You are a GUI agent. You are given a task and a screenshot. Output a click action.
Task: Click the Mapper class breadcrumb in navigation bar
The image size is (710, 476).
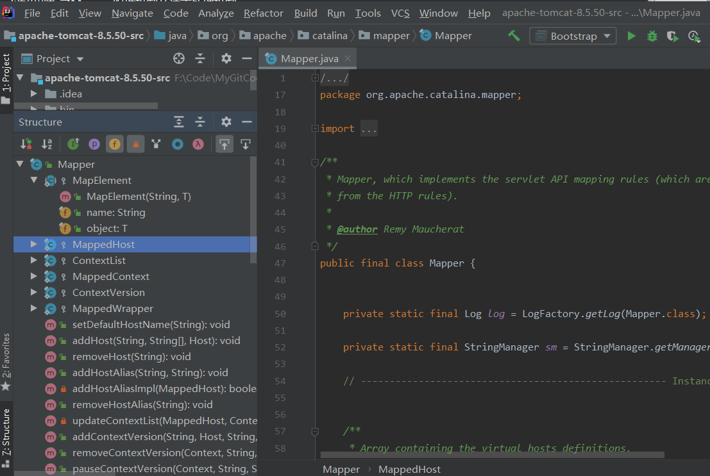point(446,36)
